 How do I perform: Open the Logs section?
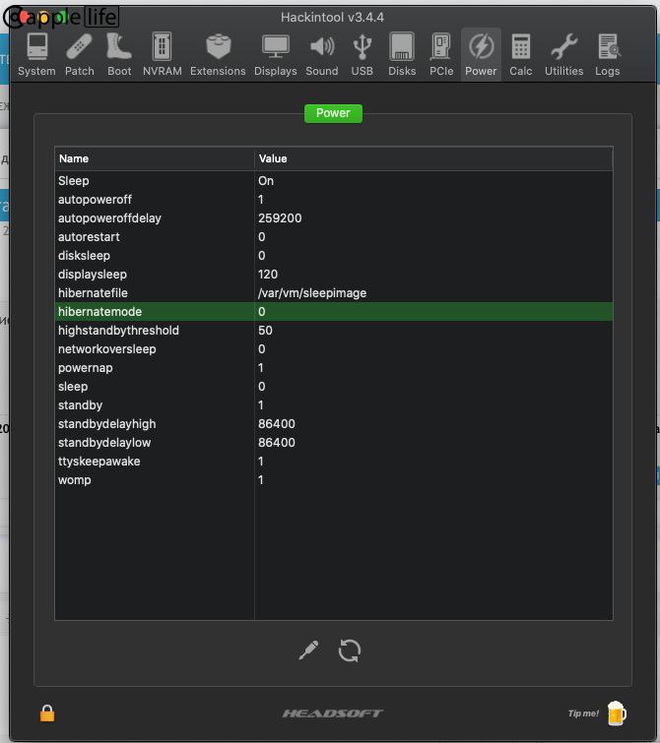(x=608, y=55)
